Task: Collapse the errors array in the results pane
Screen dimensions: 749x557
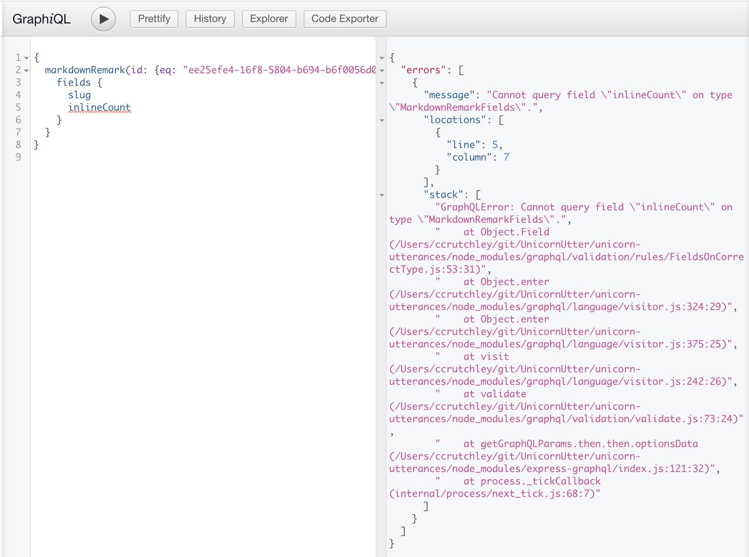Action: pyautogui.click(x=381, y=70)
